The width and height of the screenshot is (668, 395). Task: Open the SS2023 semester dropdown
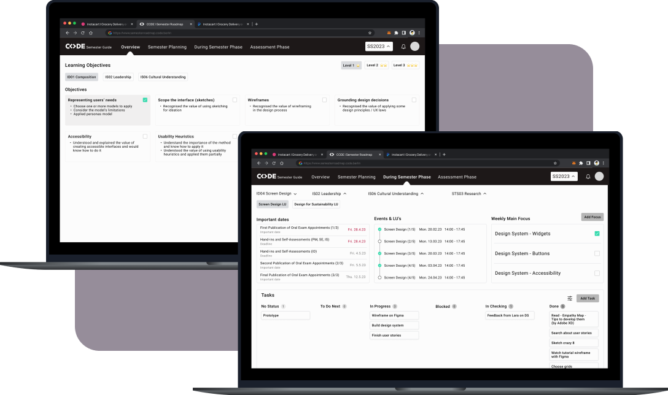pos(562,176)
